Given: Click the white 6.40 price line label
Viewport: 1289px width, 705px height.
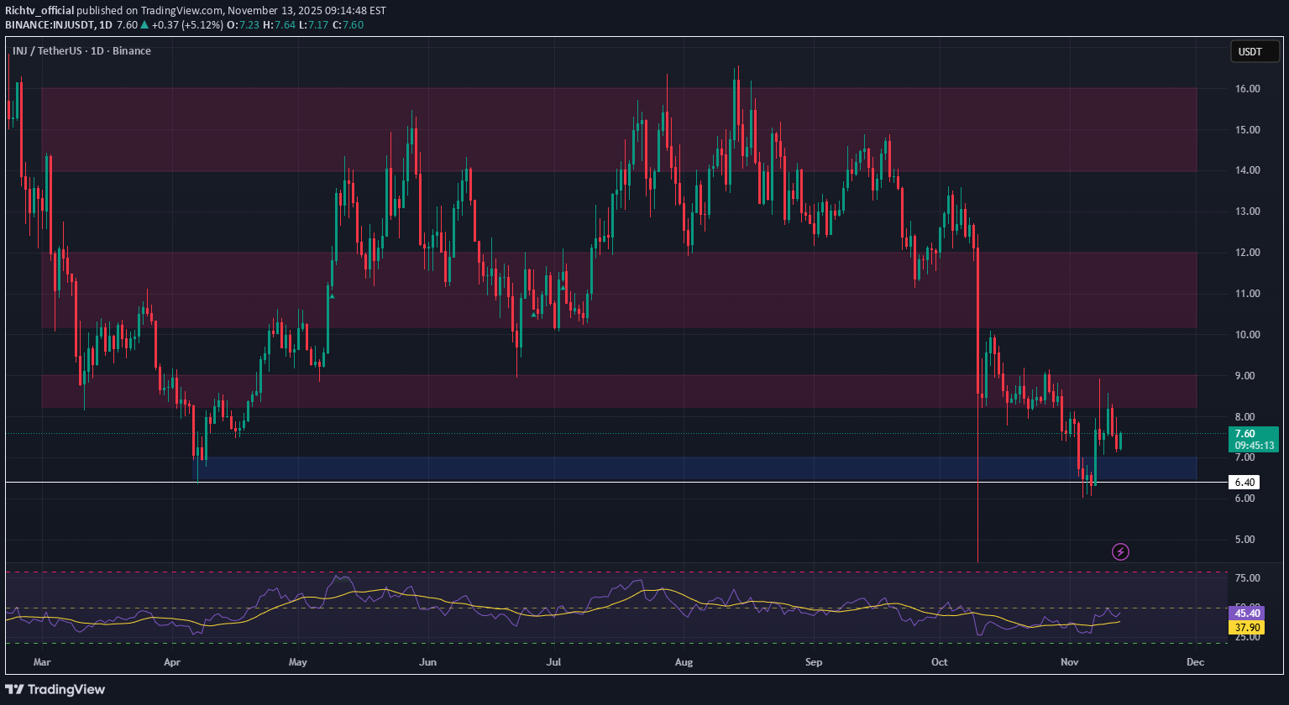Looking at the screenshot, I should point(1245,483).
